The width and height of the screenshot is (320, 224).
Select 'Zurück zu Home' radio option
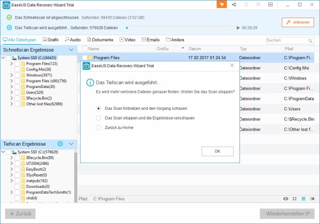99,127
